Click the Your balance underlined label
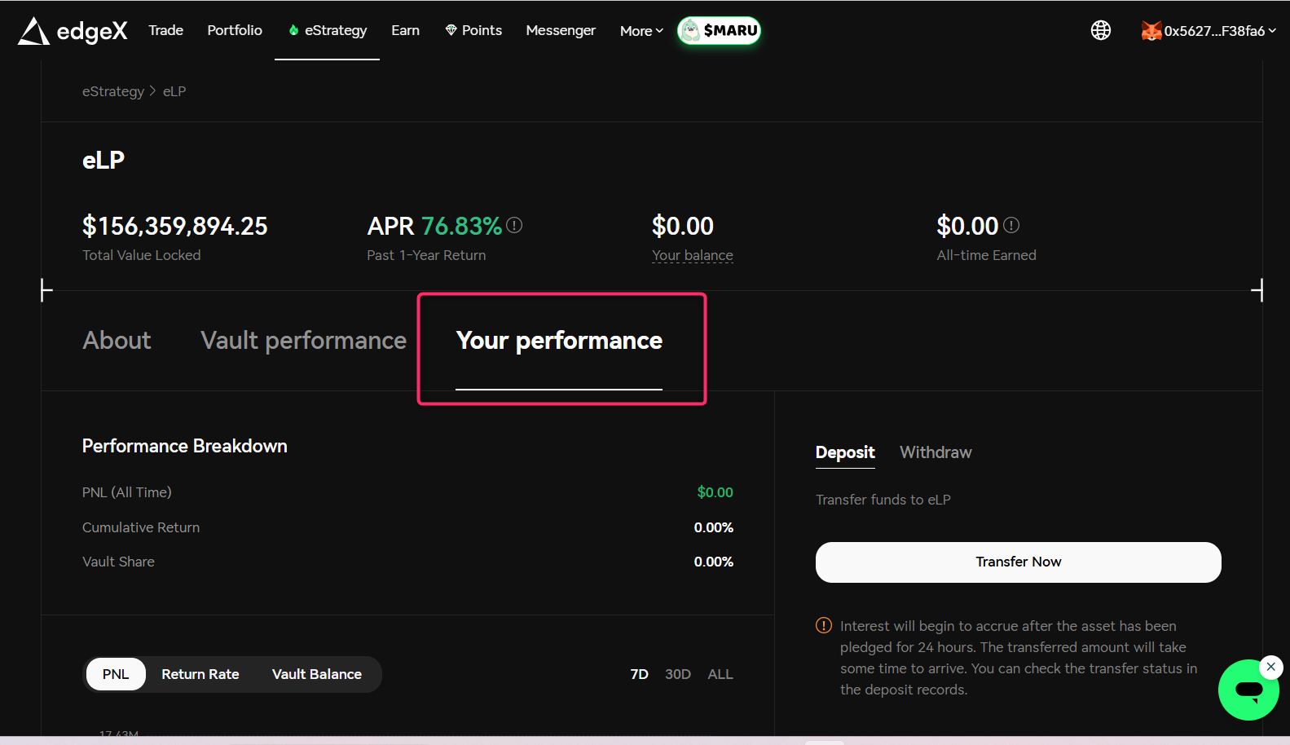1290x745 pixels. point(692,255)
